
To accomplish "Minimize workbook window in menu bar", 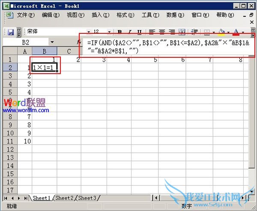I will [x=245, y=16].
